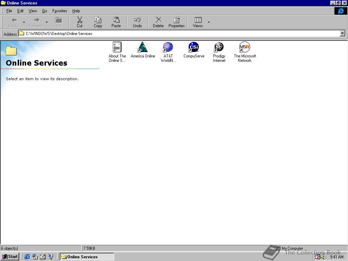The height and width of the screenshot is (261, 348).
Task: Open the Address bar dropdown list
Action: coord(343,34)
